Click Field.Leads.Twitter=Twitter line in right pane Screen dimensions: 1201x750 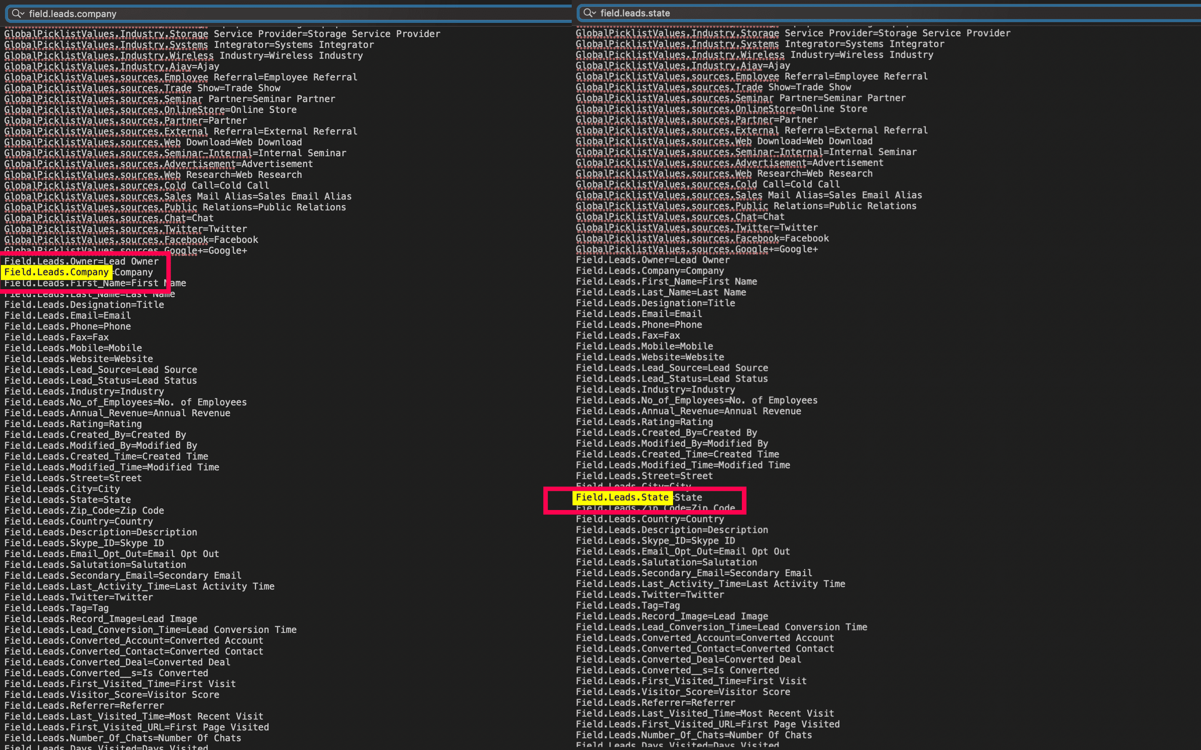[650, 595]
